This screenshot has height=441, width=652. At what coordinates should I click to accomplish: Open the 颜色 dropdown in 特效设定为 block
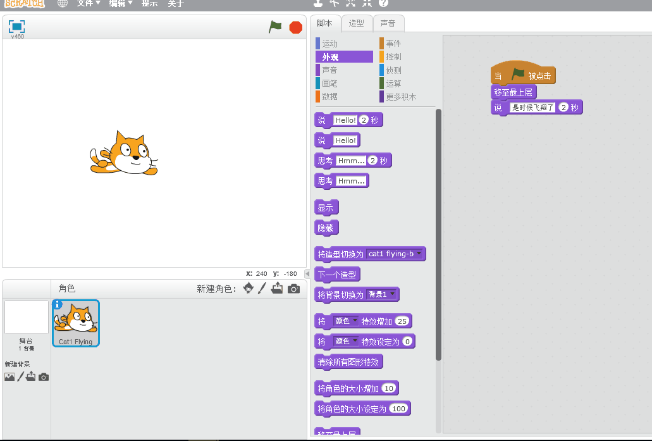[x=346, y=341]
